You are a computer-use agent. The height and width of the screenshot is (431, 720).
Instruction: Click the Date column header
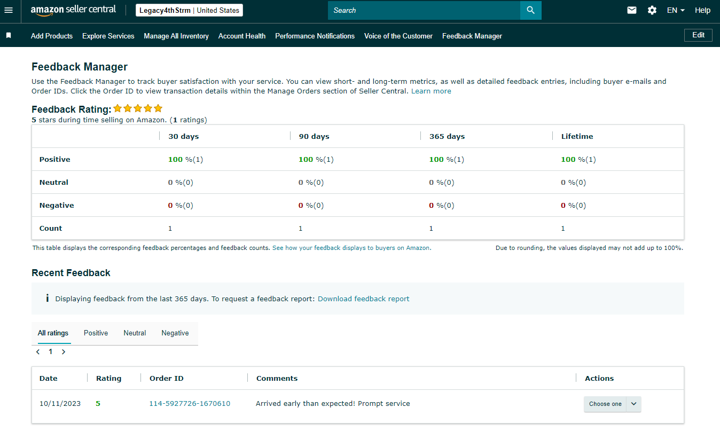tap(48, 378)
